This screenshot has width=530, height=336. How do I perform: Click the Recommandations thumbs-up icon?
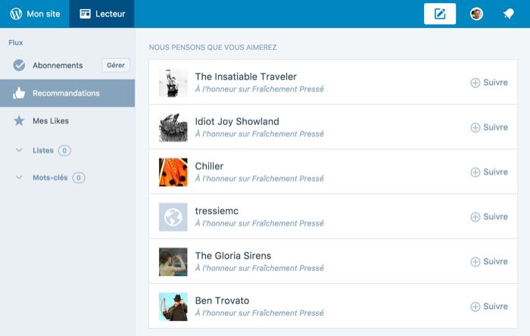pos(19,93)
